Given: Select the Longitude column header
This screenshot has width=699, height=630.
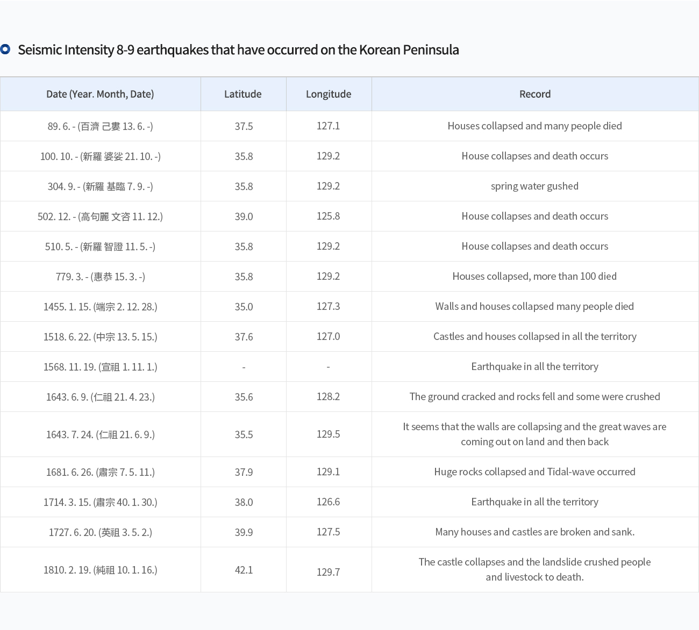Looking at the screenshot, I should (x=329, y=94).
